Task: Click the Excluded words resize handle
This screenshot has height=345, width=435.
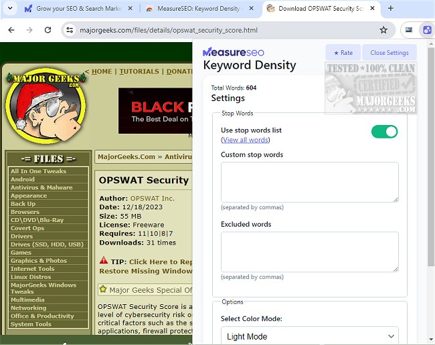Action: click(x=396, y=269)
